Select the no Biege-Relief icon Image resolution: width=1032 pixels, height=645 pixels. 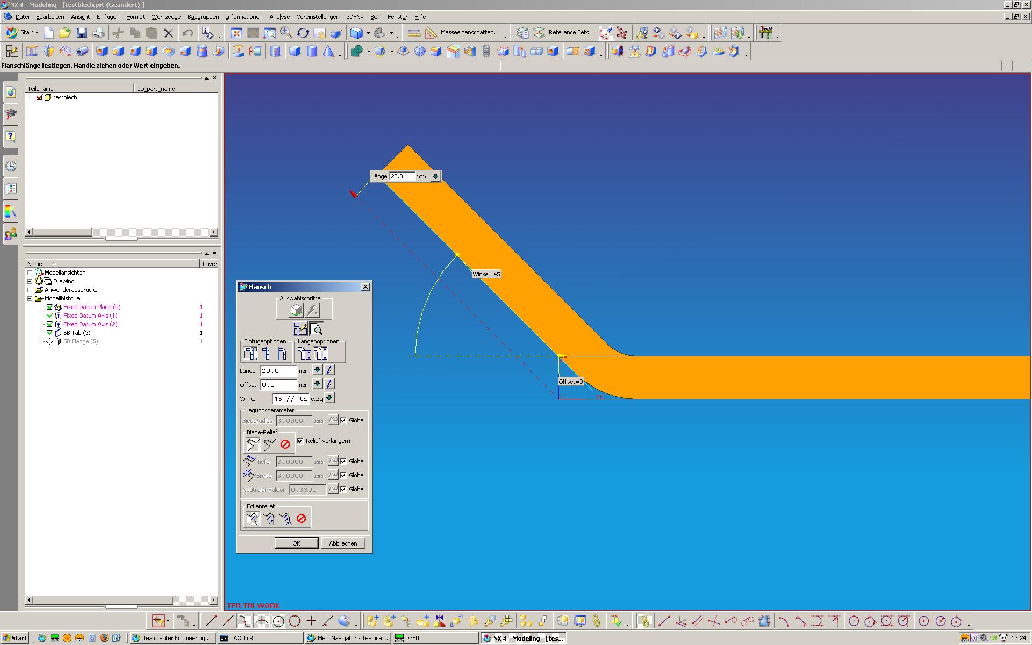(285, 445)
